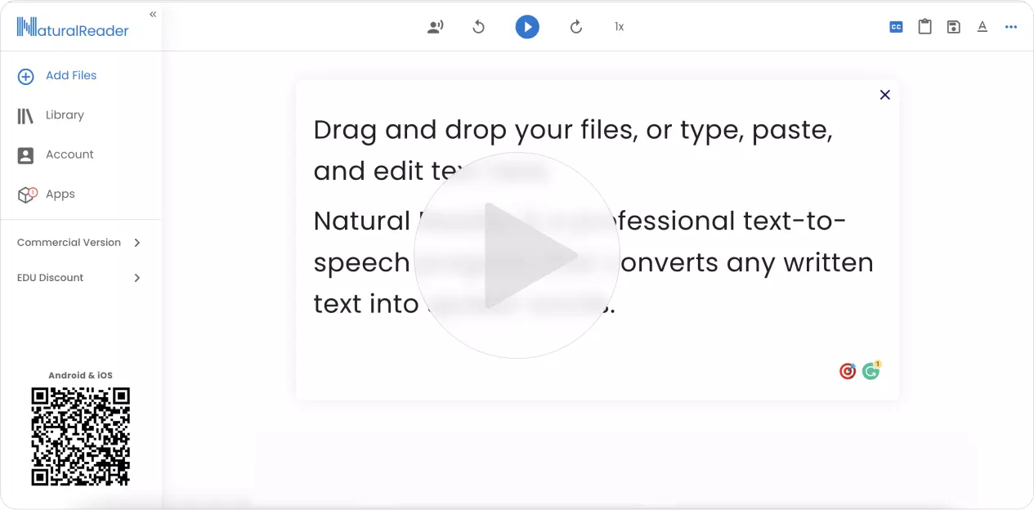
Task: Open the more options ellipsis menu
Action: click(1011, 26)
